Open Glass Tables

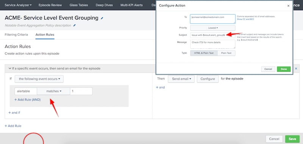click(x=79, y=5)
